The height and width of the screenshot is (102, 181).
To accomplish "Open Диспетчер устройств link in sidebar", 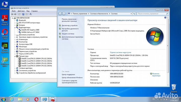I will [69, 25].
